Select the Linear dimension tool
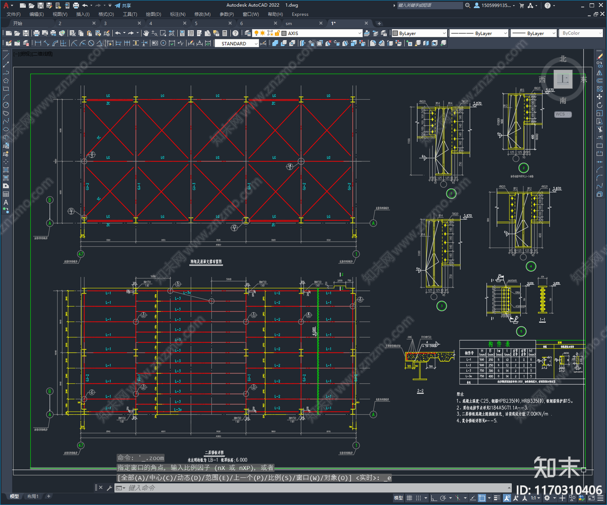Viewport: 607px width, 505px height. point(38,44)
